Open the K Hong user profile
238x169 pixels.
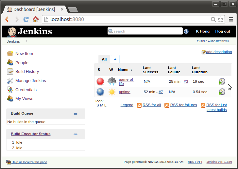(x=203, y=31)
